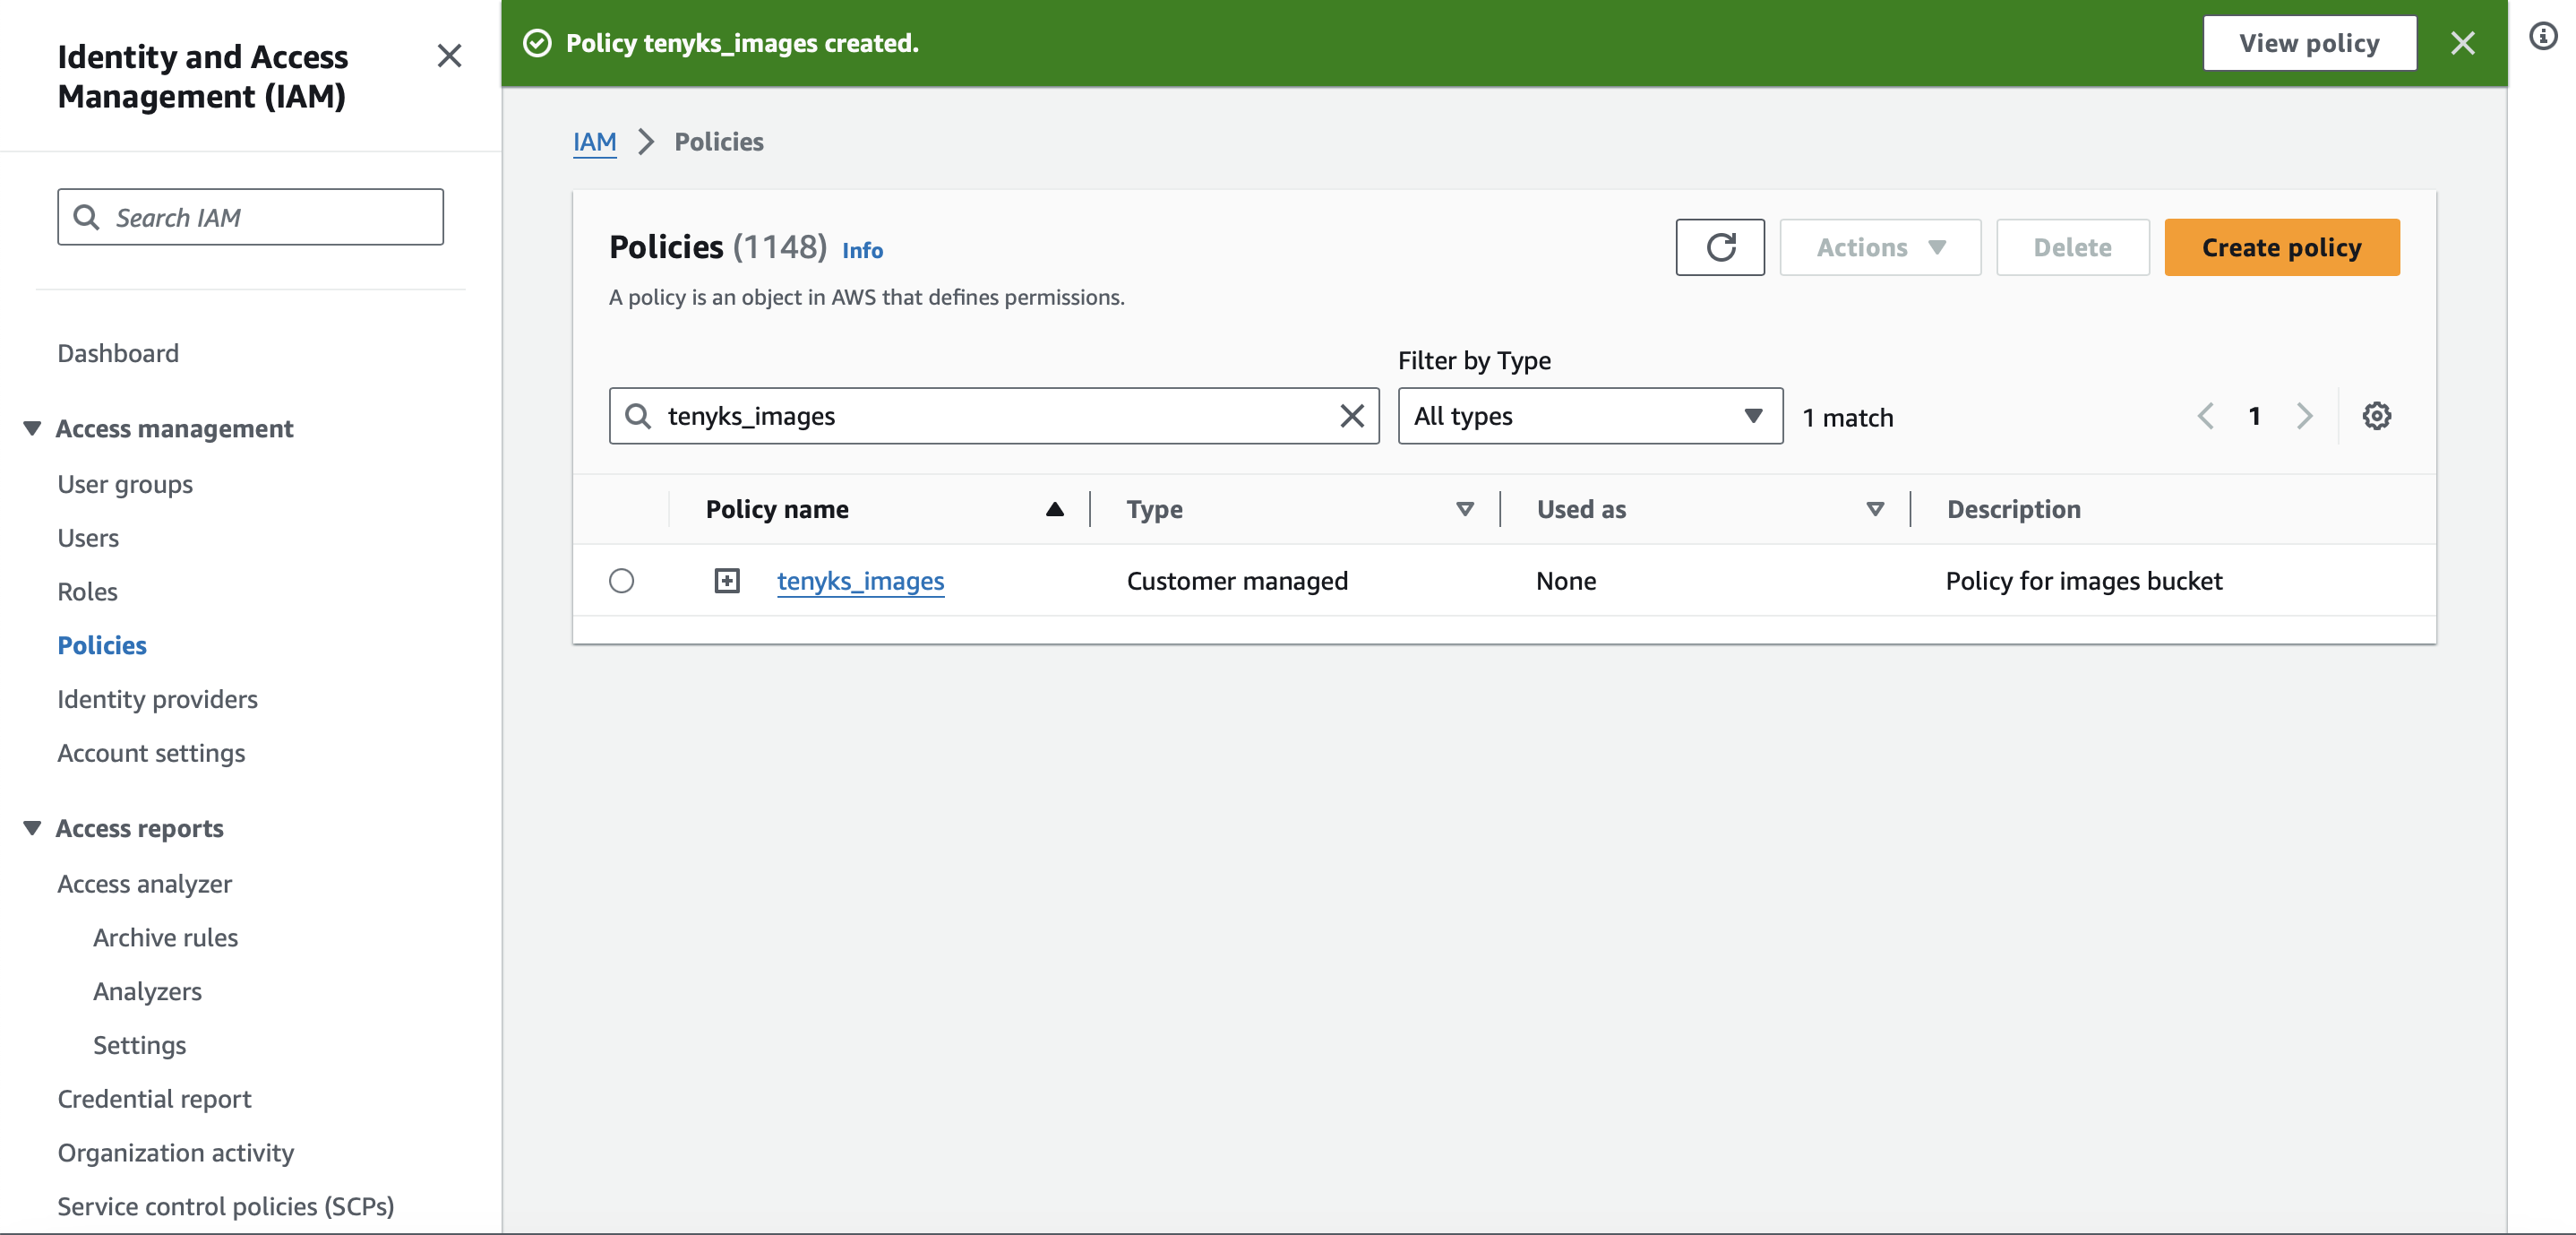Click the 'Customer managed' type cell
Image resolution: width=2576 pixels, height=1235 pixels.
coord(1237,581)
